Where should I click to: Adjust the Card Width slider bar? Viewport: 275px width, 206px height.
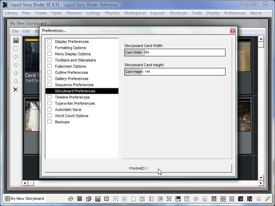(175, 53)
